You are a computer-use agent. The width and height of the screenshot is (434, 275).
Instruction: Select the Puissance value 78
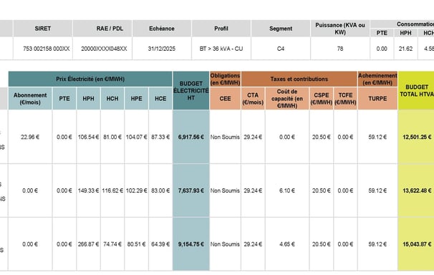pos(340,49)
